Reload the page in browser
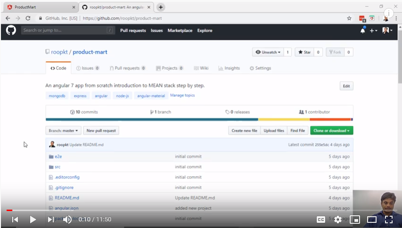This screenshot has height=228, width=402. coord(28,18)
